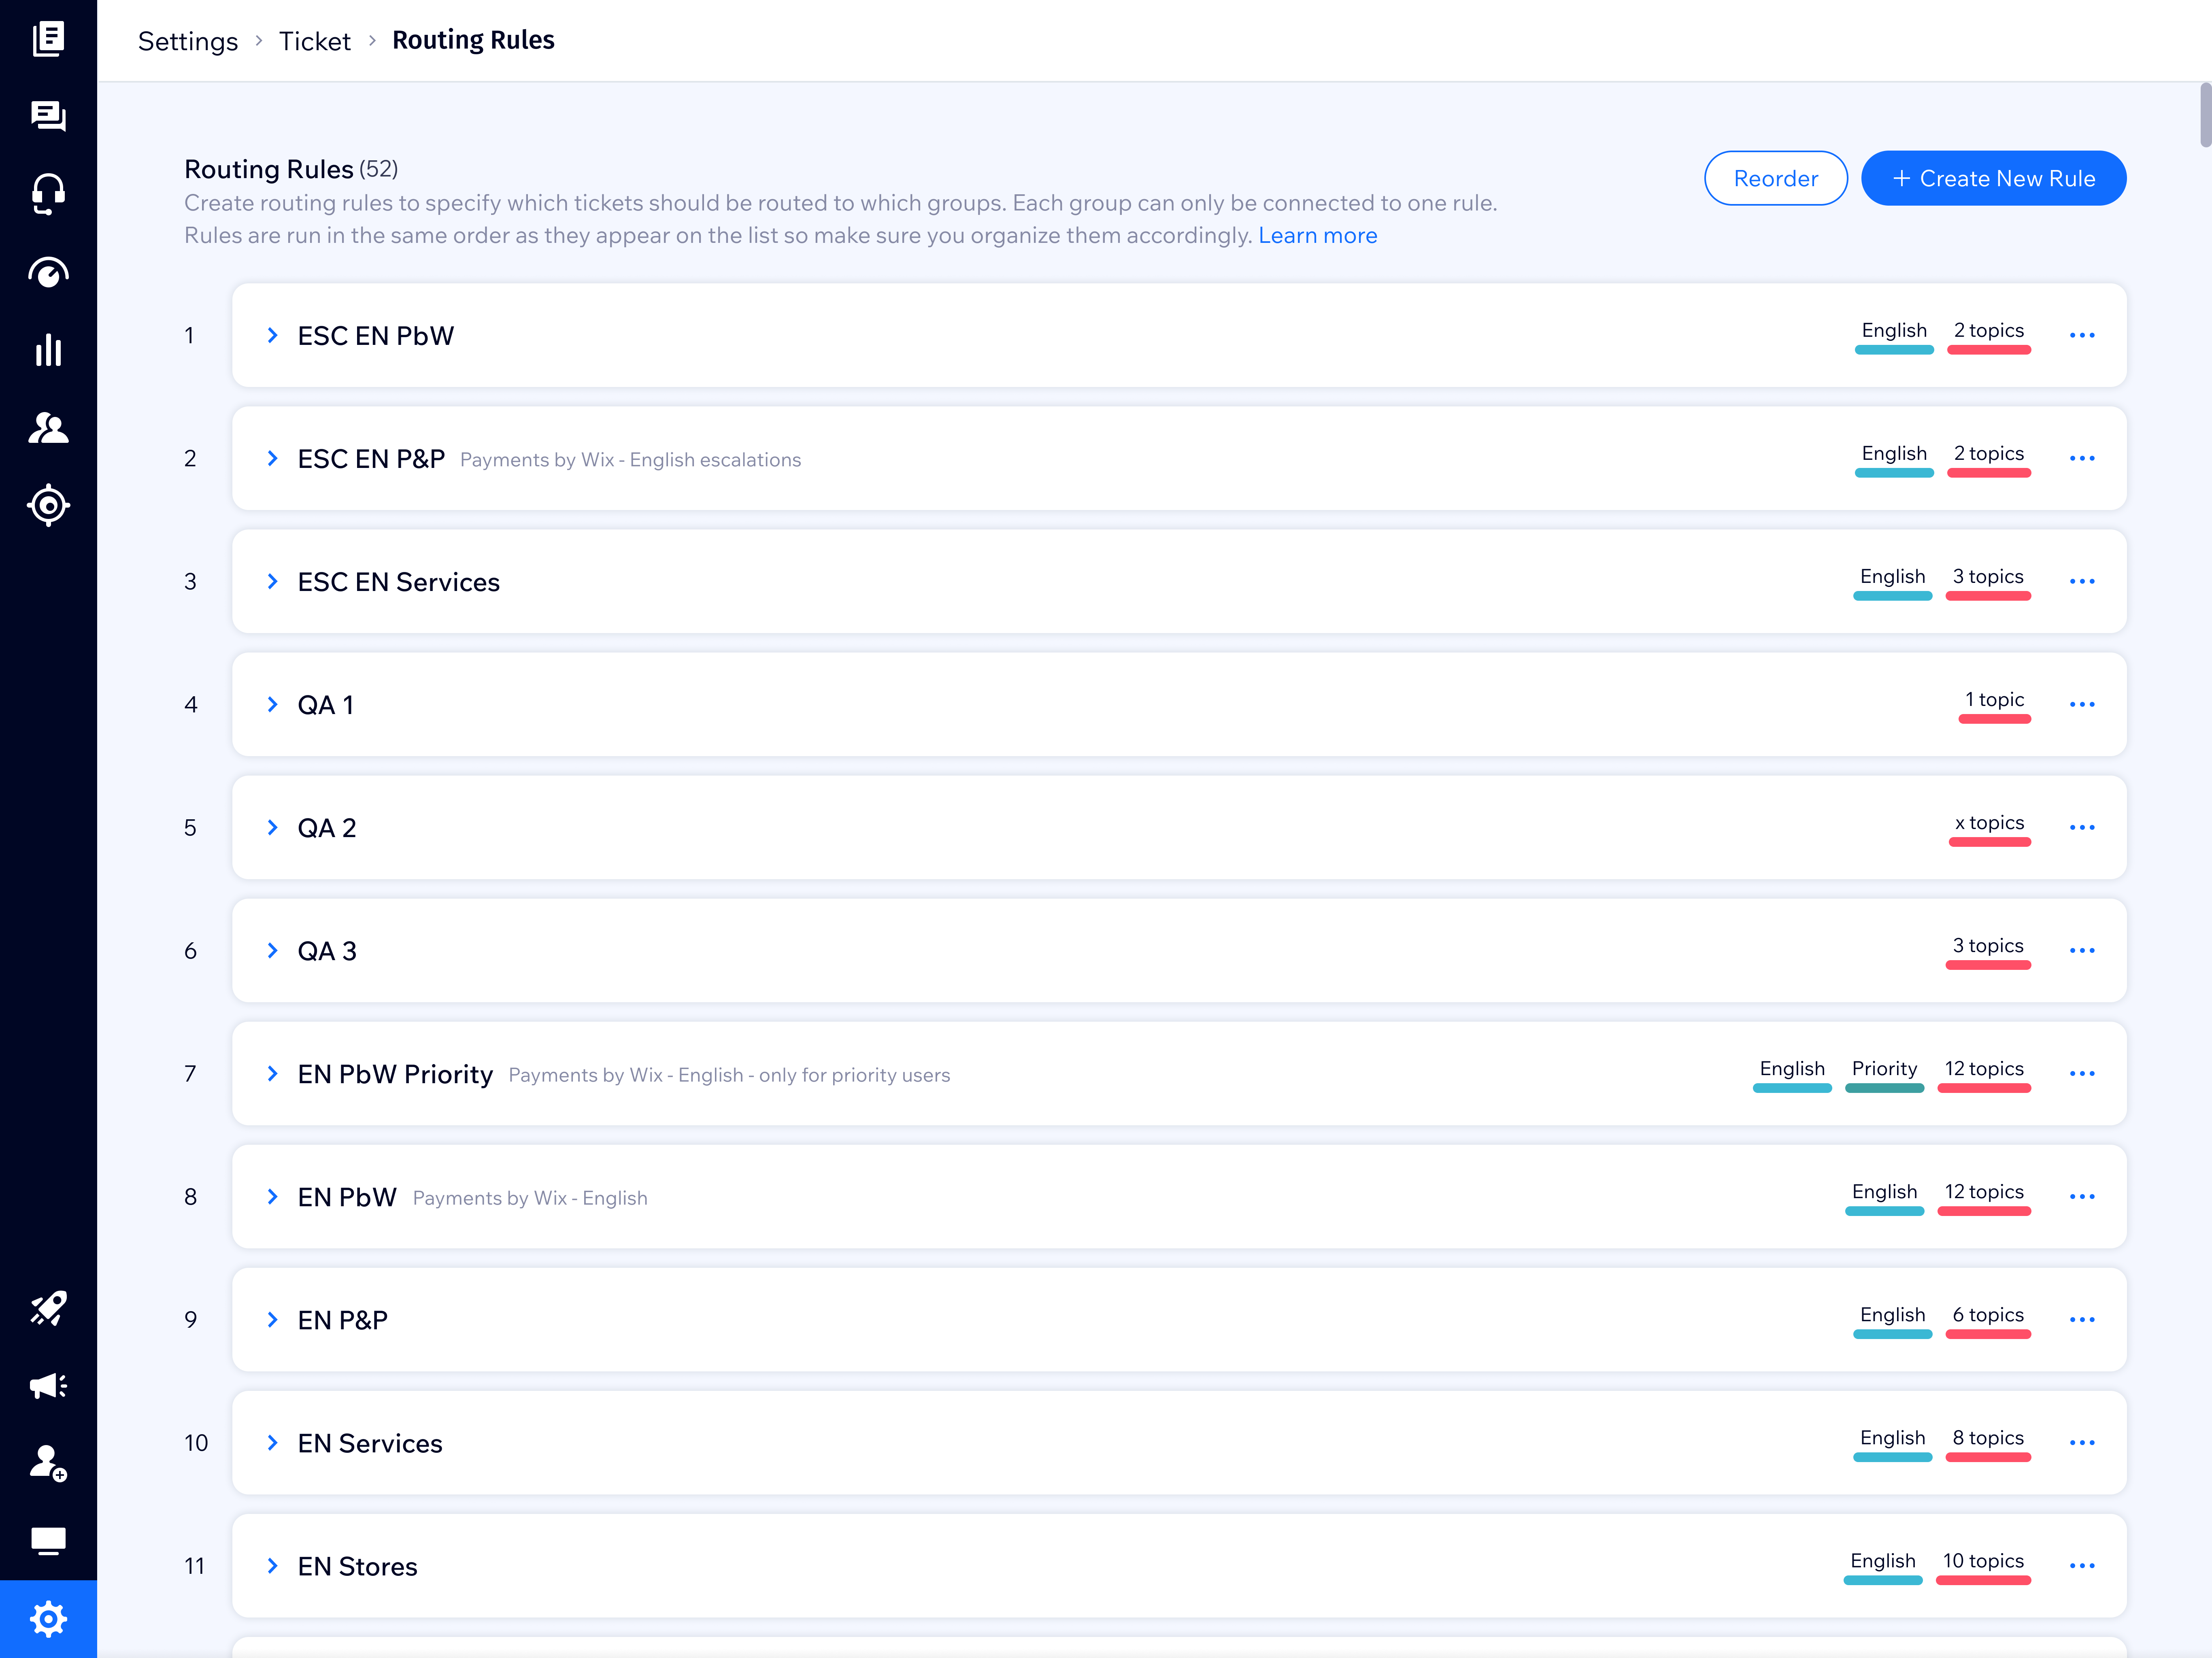
Task: Open the settings gear icon in sidebar
Action: point(48,1619)
